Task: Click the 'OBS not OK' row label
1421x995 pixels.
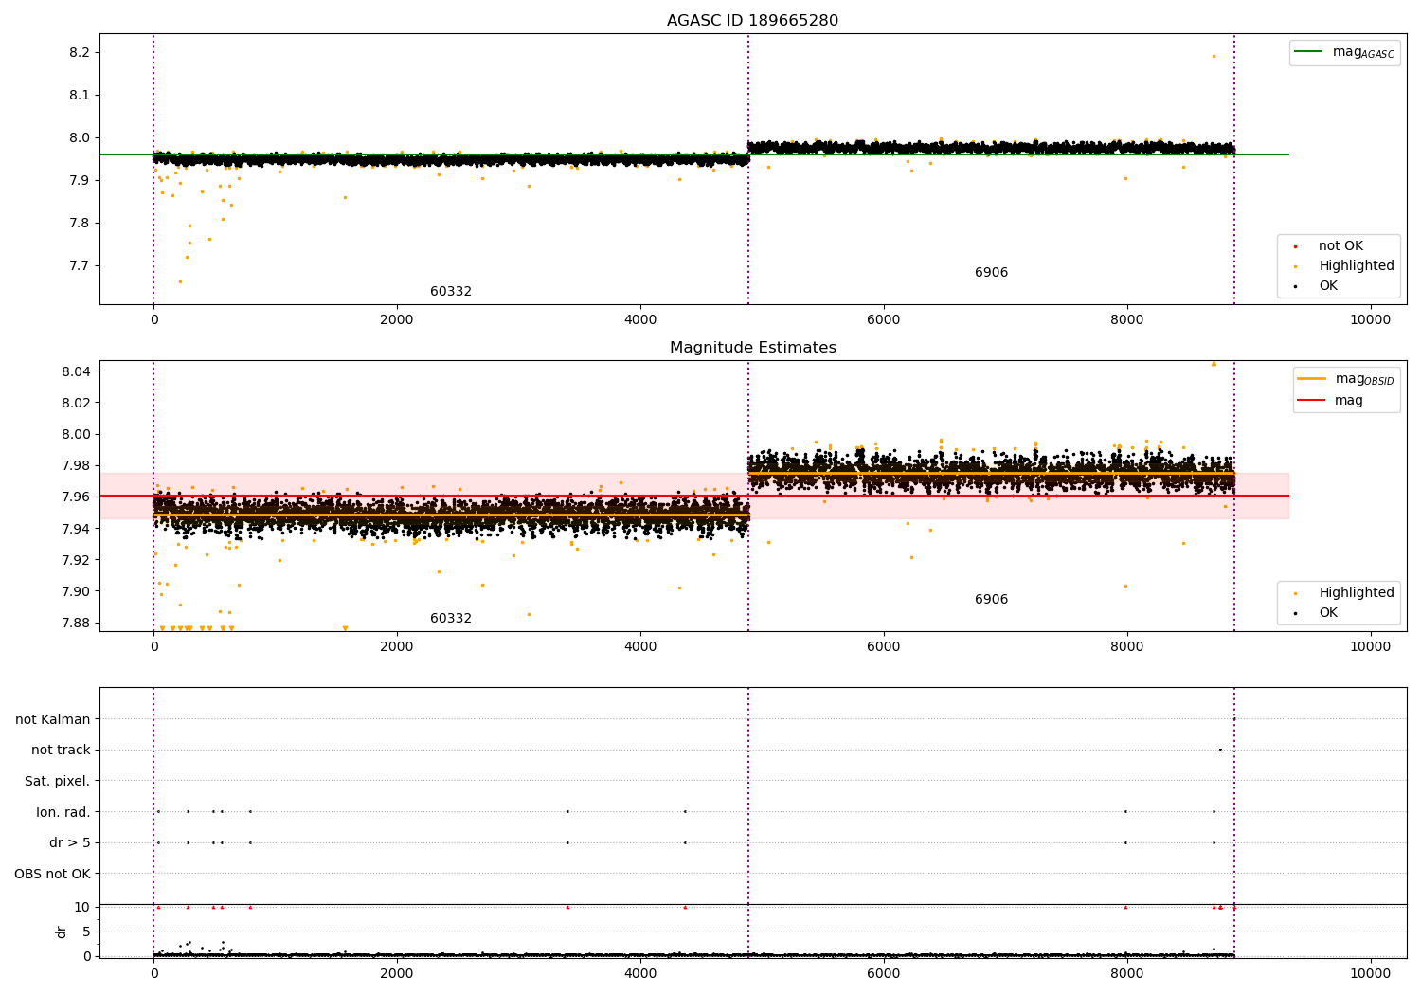Action: (x=53, y=874)
